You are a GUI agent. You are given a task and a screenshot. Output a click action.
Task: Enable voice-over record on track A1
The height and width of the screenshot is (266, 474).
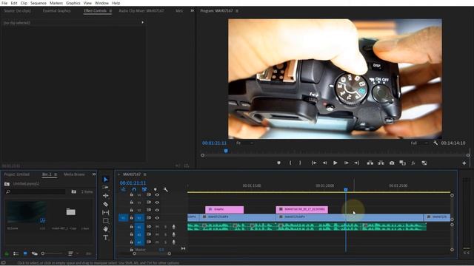(173, 227)
